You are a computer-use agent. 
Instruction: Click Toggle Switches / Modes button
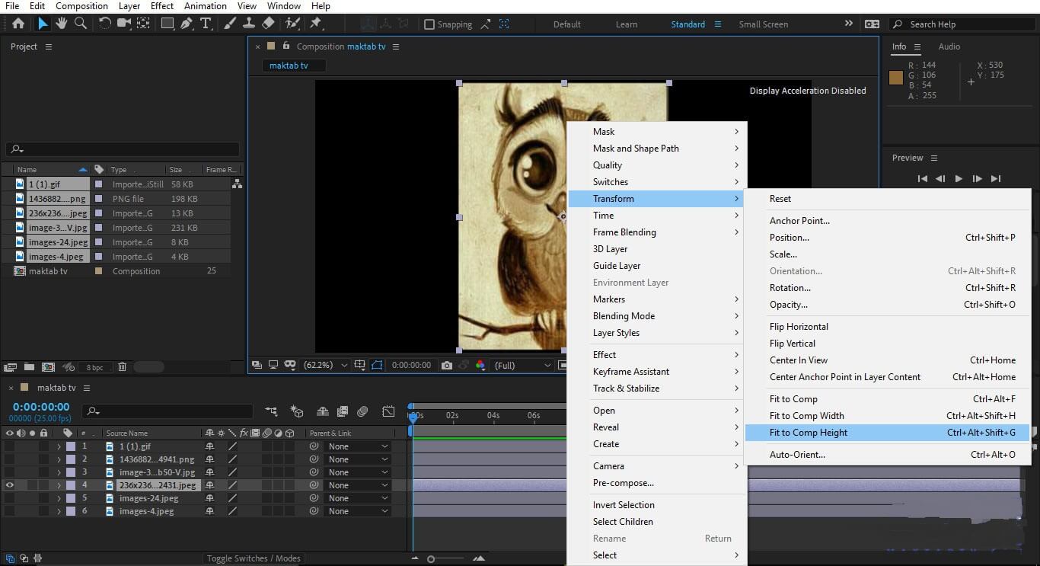tap(254, 558)
